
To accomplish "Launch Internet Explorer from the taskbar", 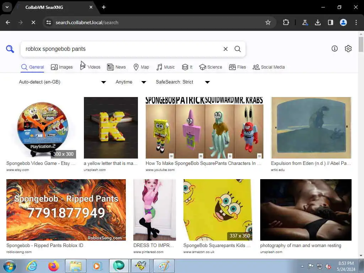I will click(x=32, y=266).
